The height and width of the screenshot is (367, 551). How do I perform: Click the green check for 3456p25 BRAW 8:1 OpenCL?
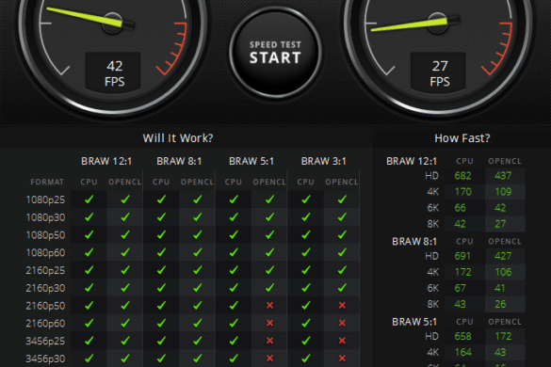198,341
